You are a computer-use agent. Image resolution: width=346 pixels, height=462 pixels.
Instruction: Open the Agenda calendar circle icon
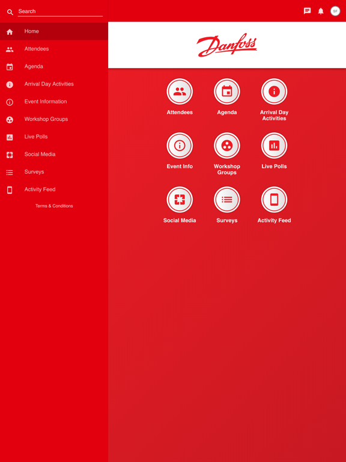coord(227,91)
